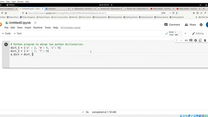Open the Runtime menu

click(38, 28)
